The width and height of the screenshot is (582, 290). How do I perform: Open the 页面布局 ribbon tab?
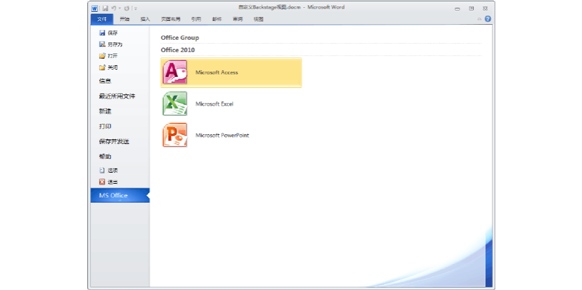click(x=170, y=20)
